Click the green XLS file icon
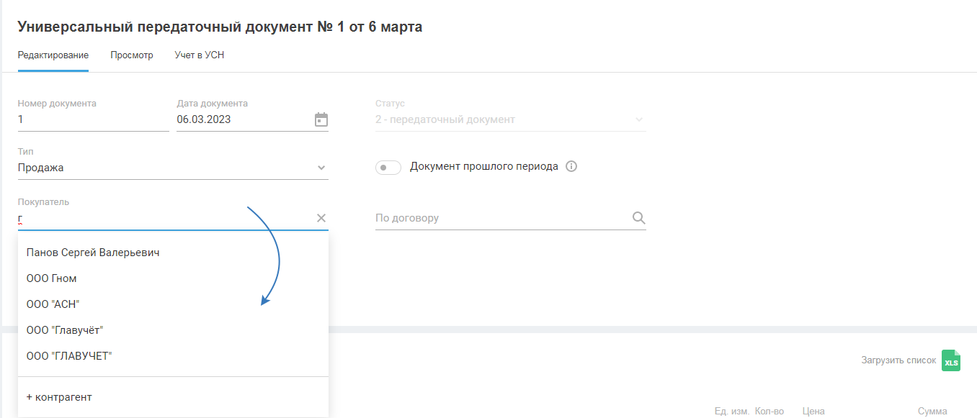Viewport: 977px width, 418px height. (951, 360)
